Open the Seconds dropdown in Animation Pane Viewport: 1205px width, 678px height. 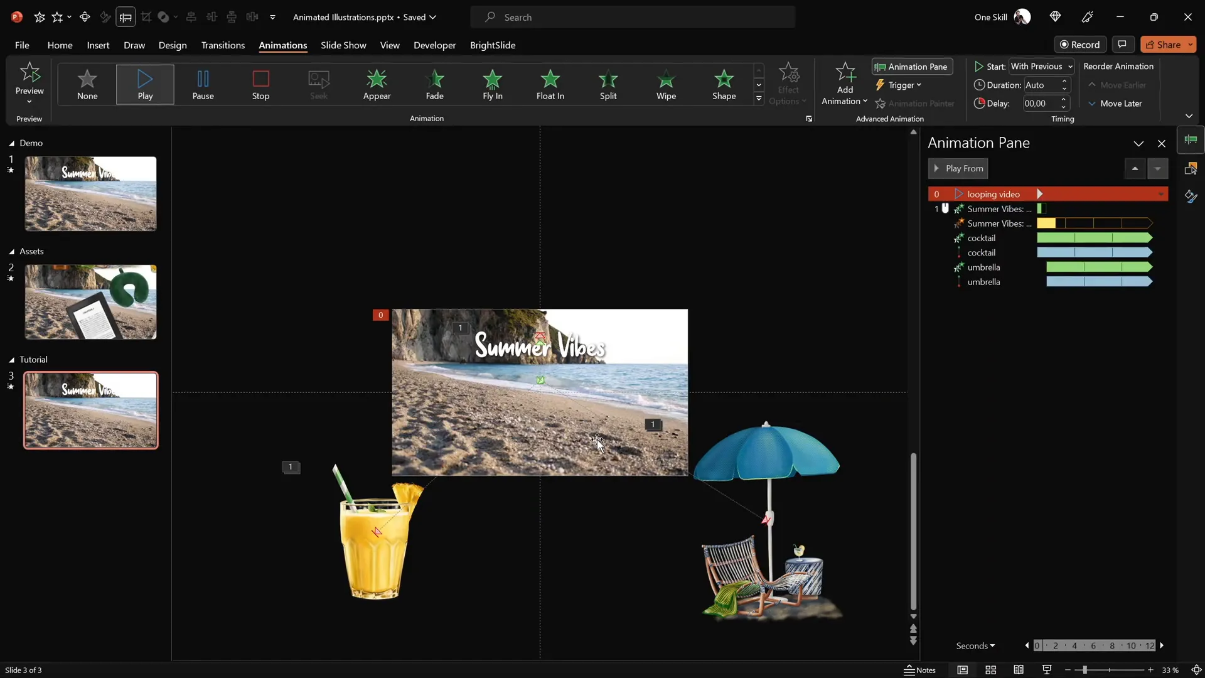pos(975,645)
